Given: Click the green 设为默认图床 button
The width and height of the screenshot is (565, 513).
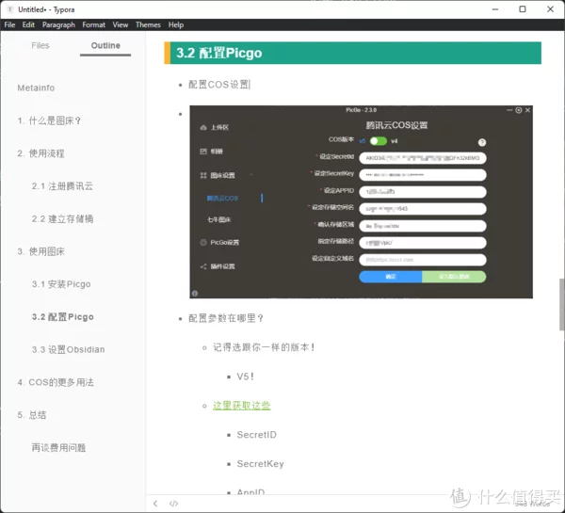Looking at the screenshot, I should pos(454,277).
